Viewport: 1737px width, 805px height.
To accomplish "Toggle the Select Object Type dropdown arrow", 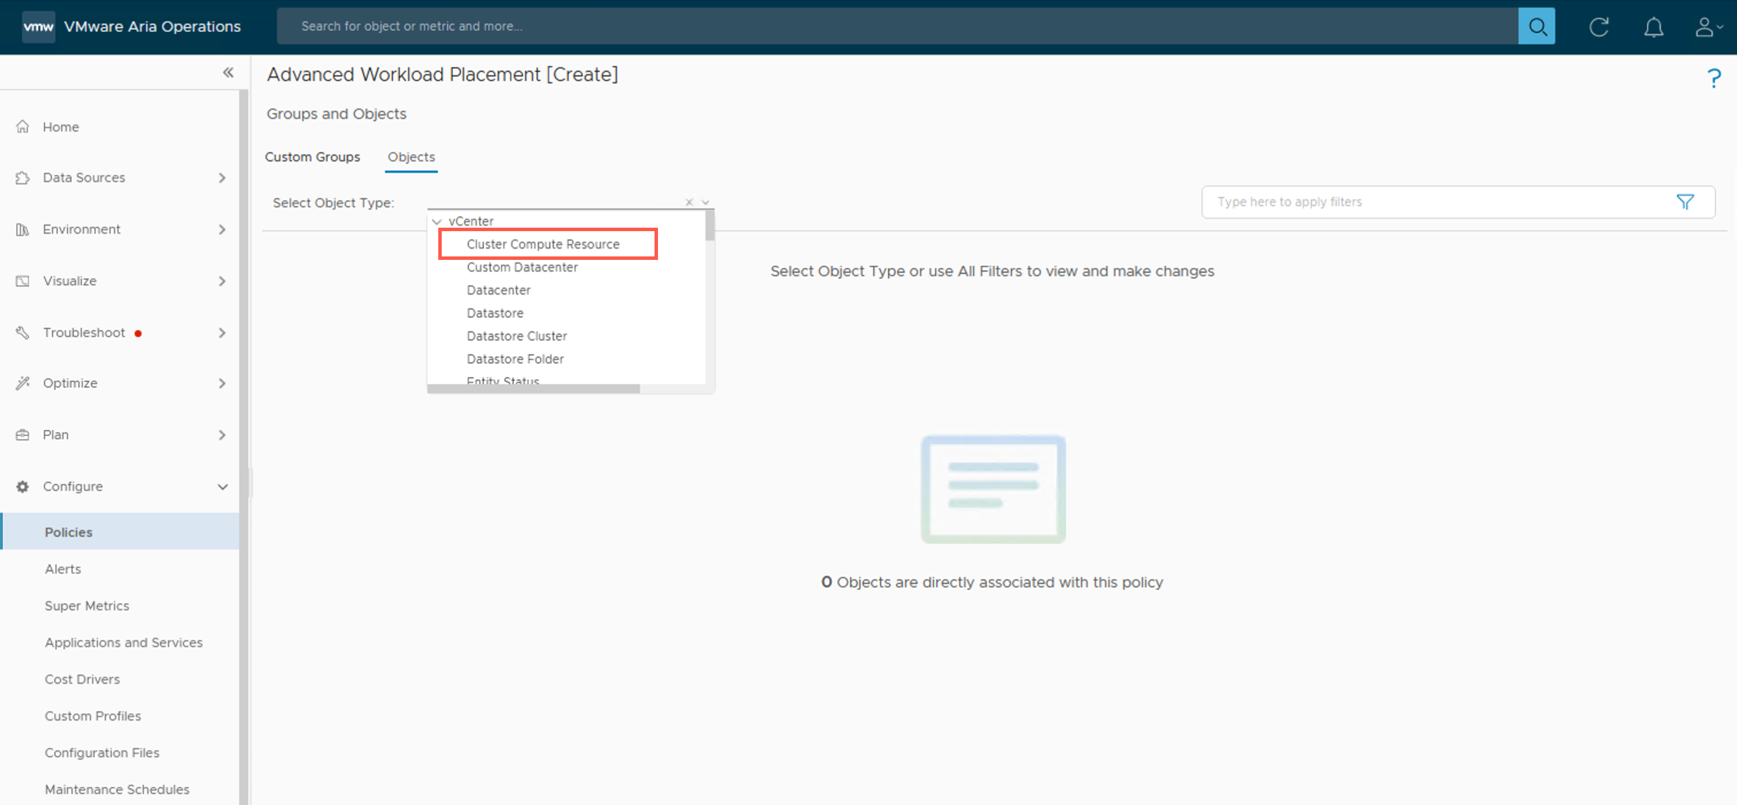I will click(705, 202).
